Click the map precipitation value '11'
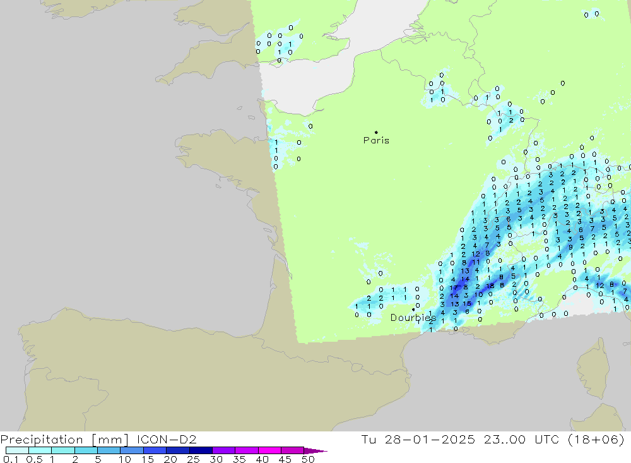Viewport: 631px width, 463px height. pos(476,262)
